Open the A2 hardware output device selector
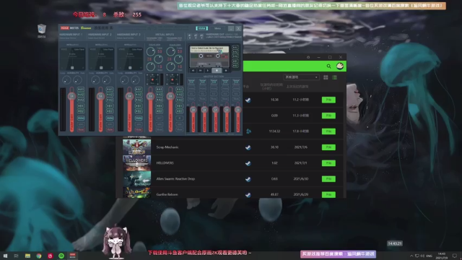 coord(196,36)
